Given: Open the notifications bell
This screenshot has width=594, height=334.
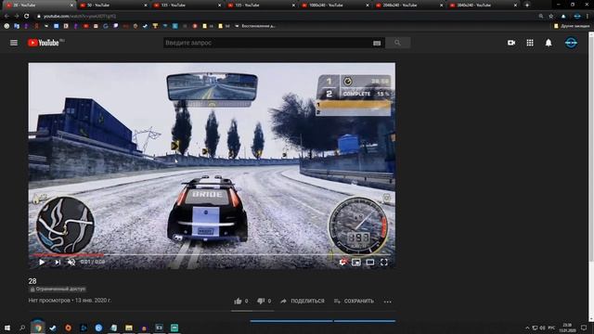Looking at the screenshot, I should tap(549, 43).
